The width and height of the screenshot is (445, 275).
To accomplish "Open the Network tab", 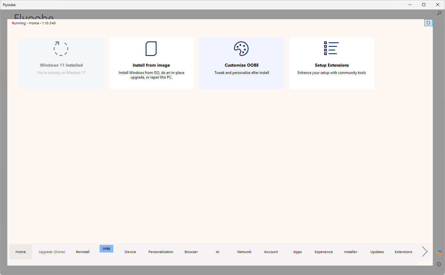I will click(244, 252).
